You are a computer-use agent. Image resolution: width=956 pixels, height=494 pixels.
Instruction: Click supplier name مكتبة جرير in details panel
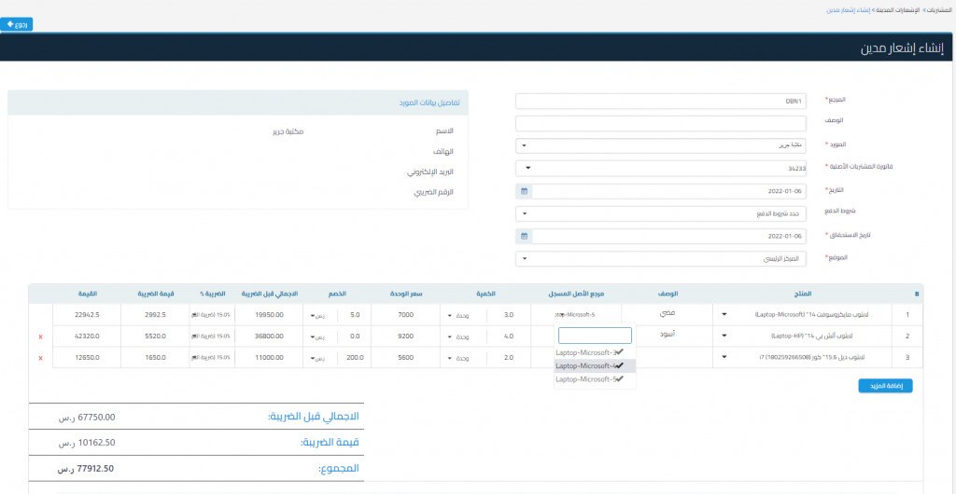tap(288, 130)
